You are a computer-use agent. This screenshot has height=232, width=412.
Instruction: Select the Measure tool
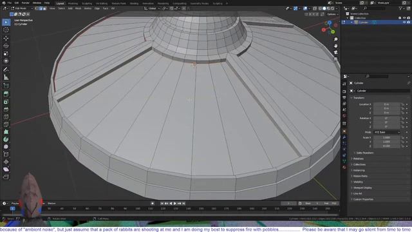[6, 77]
